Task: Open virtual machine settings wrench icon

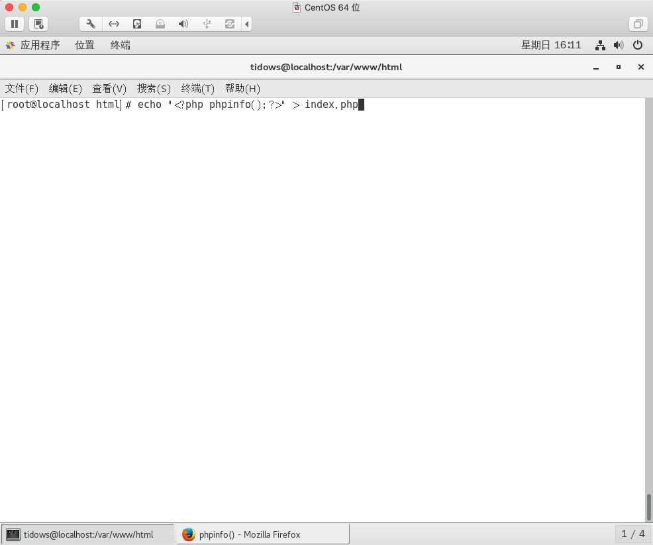Action: pos(90,24)
